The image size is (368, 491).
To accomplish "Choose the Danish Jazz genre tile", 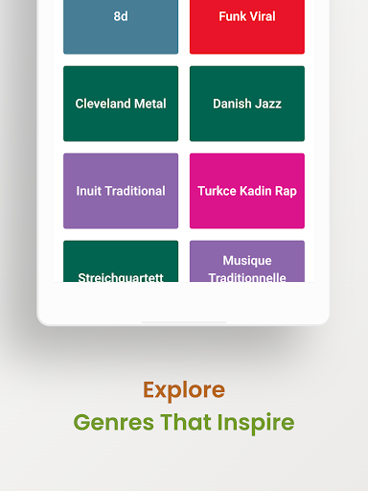I will tap(247, 104).
